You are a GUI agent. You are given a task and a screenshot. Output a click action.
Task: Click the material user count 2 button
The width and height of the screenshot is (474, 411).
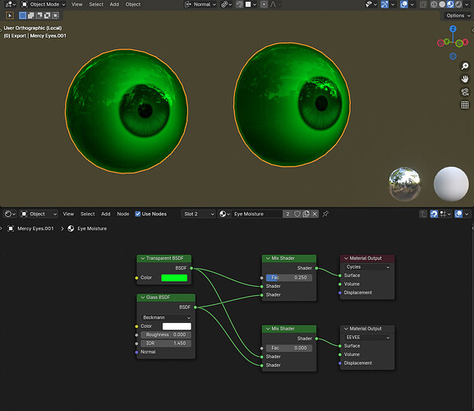click(x=288, y=214)
